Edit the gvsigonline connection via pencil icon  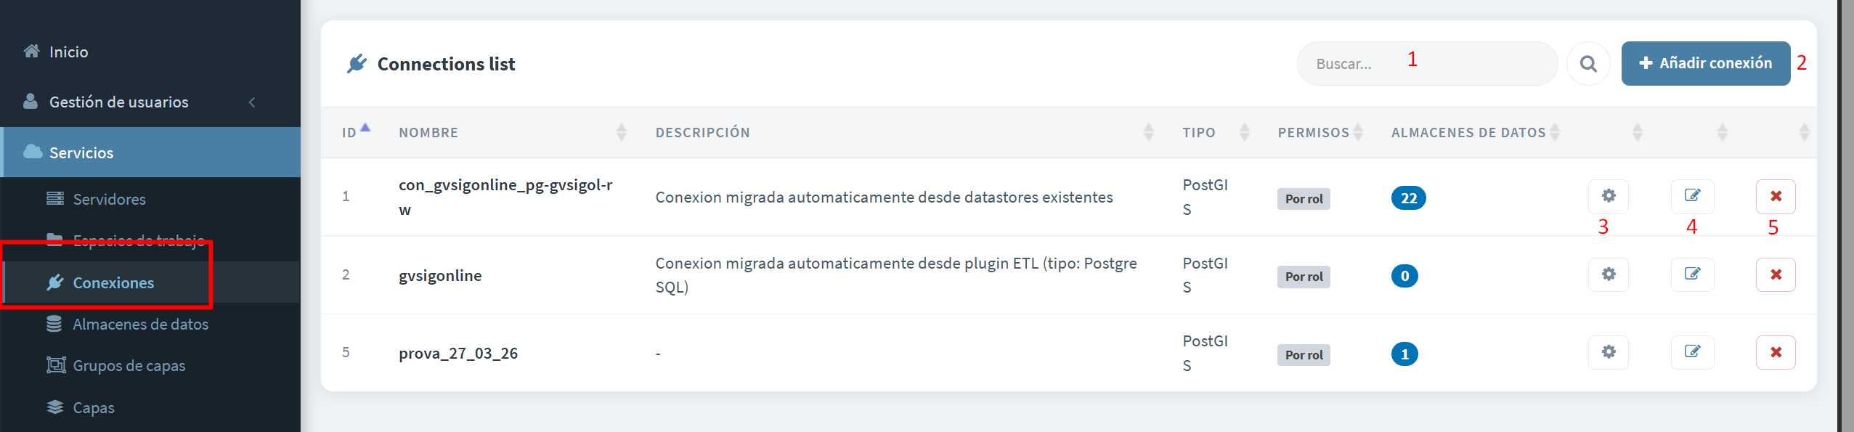(x=1692, y=274)
